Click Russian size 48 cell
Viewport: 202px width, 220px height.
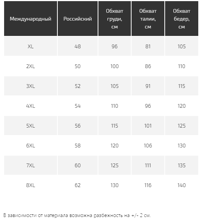(78, 46)
